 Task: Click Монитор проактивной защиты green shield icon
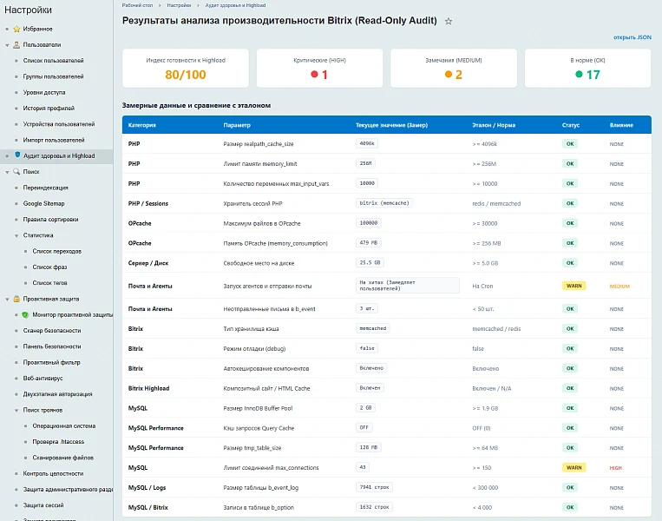[x=25, y=315]
